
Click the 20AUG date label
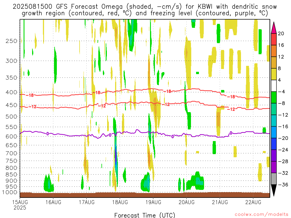coord(186,202)
